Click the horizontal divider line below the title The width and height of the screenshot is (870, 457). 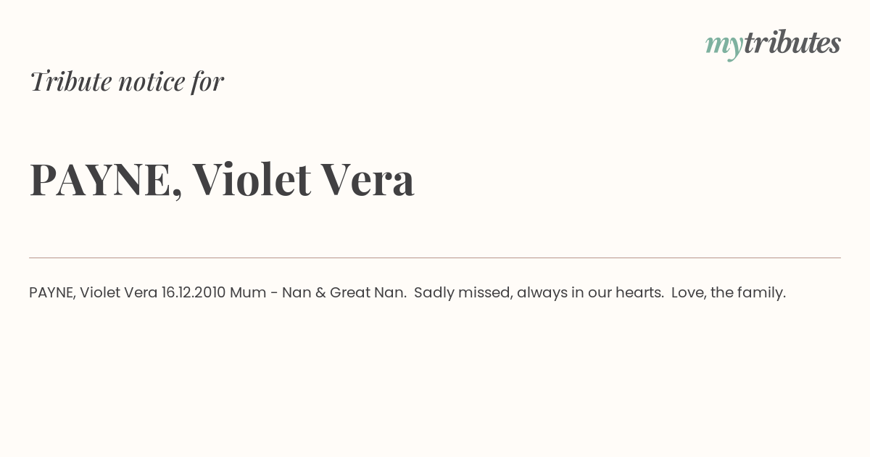click(x=435, y=258)
